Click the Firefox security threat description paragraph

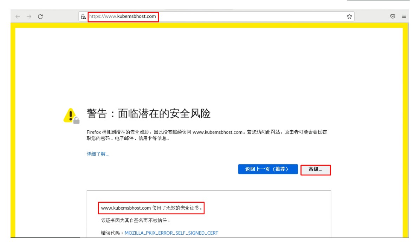click(x=207, y=135)
